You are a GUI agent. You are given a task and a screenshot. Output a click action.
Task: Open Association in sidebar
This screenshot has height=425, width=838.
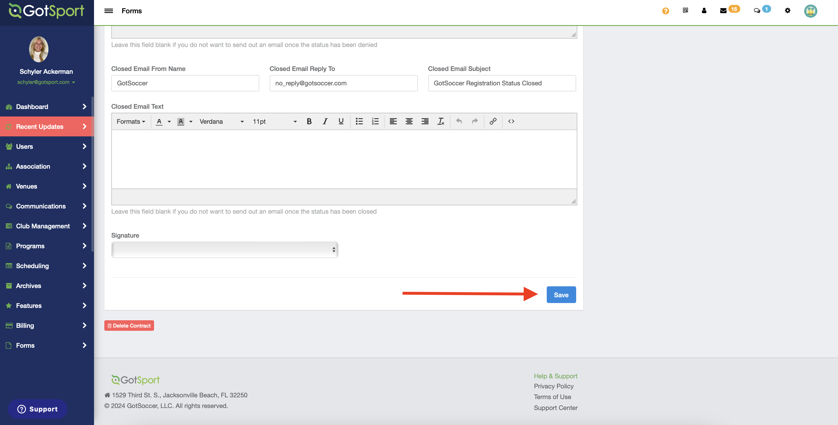tap(46, 166)
